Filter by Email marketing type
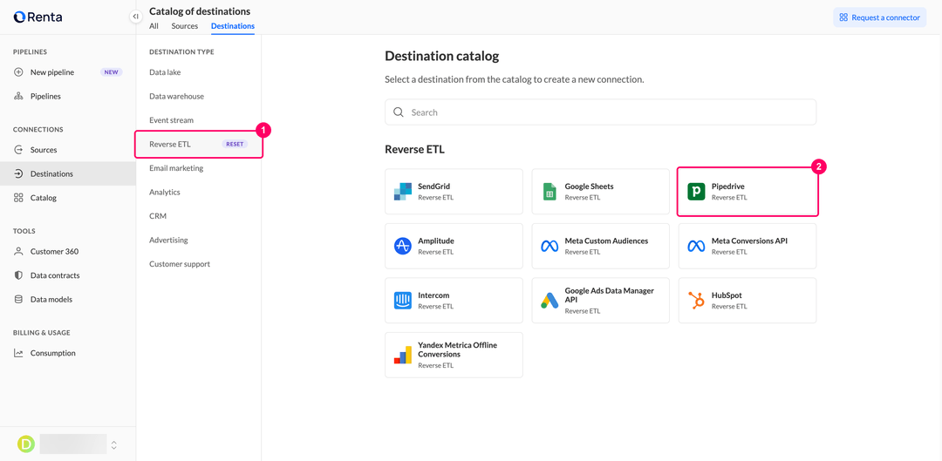This screenshot has width=942, height=461. (x=176, y=168)
